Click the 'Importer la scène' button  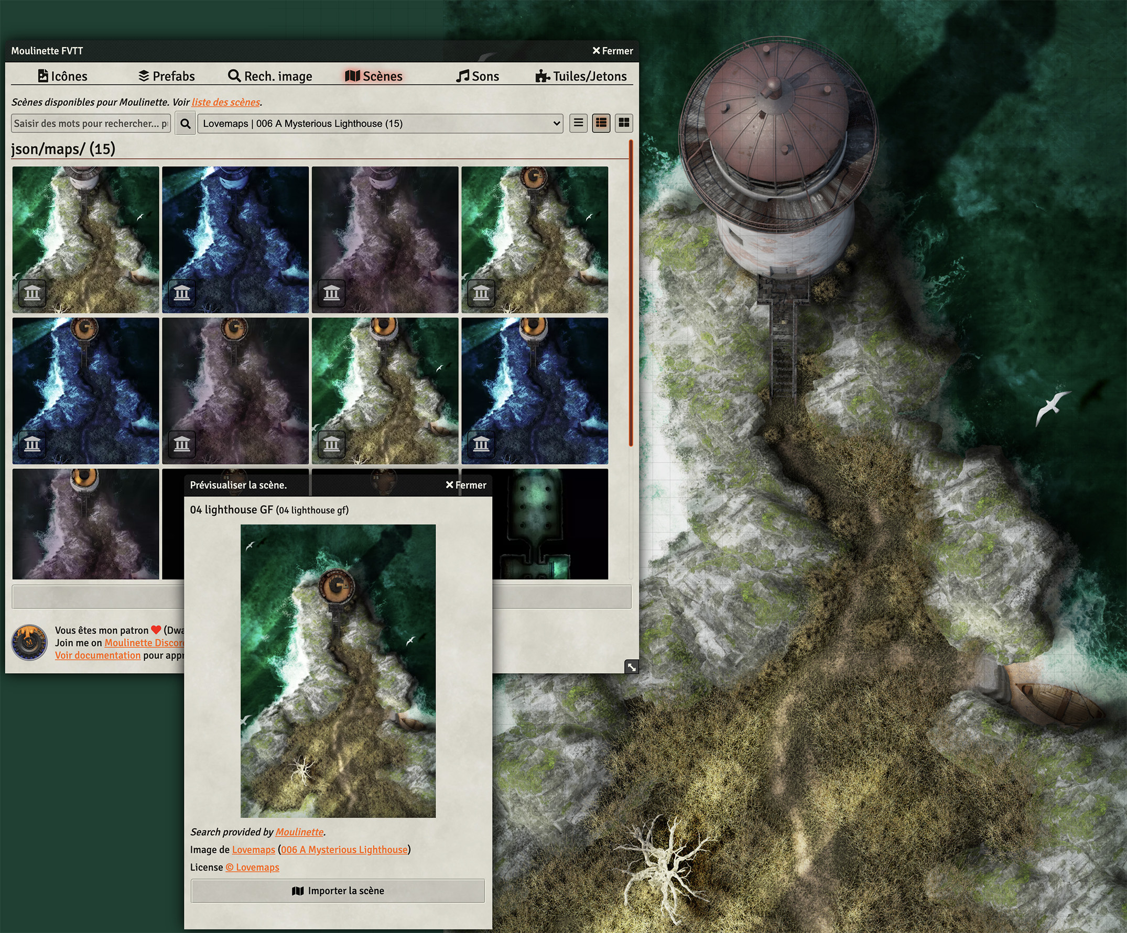click(x=338, y=891)
